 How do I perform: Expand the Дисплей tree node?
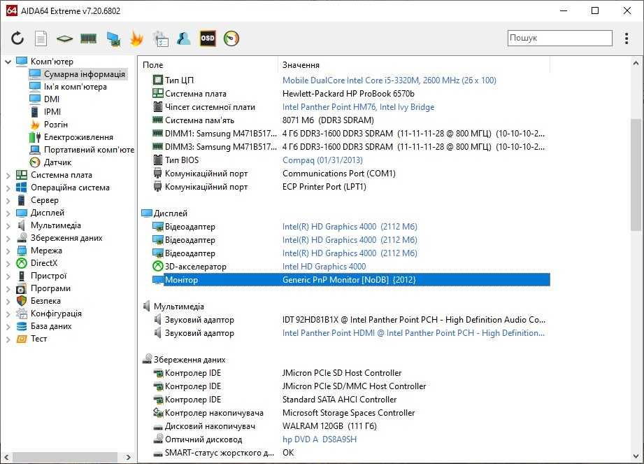pos(8,213)
